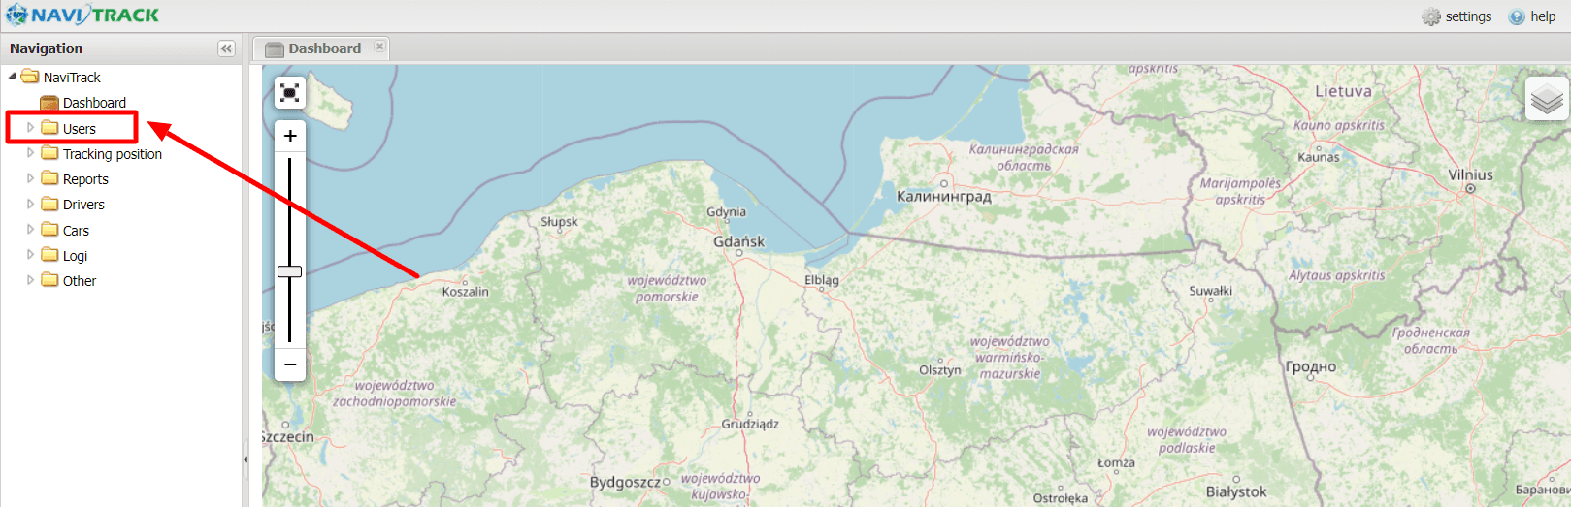Select Users in the navigation tree
This screenshot has height=507, width=1571.
coord(80,128)
